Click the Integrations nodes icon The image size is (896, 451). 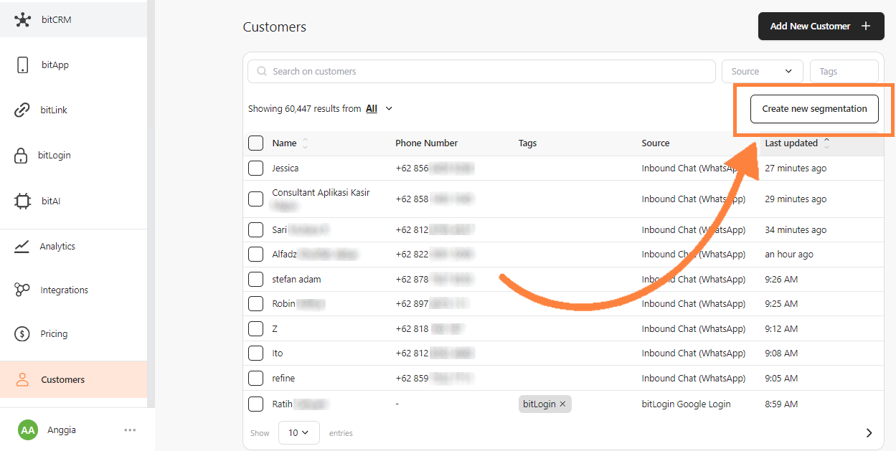(x=22, y=290)
